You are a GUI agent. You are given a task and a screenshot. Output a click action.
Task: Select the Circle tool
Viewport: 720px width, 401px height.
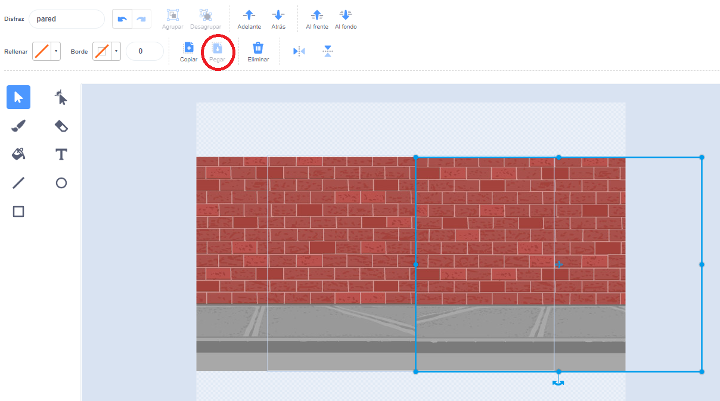pos(61,183)
